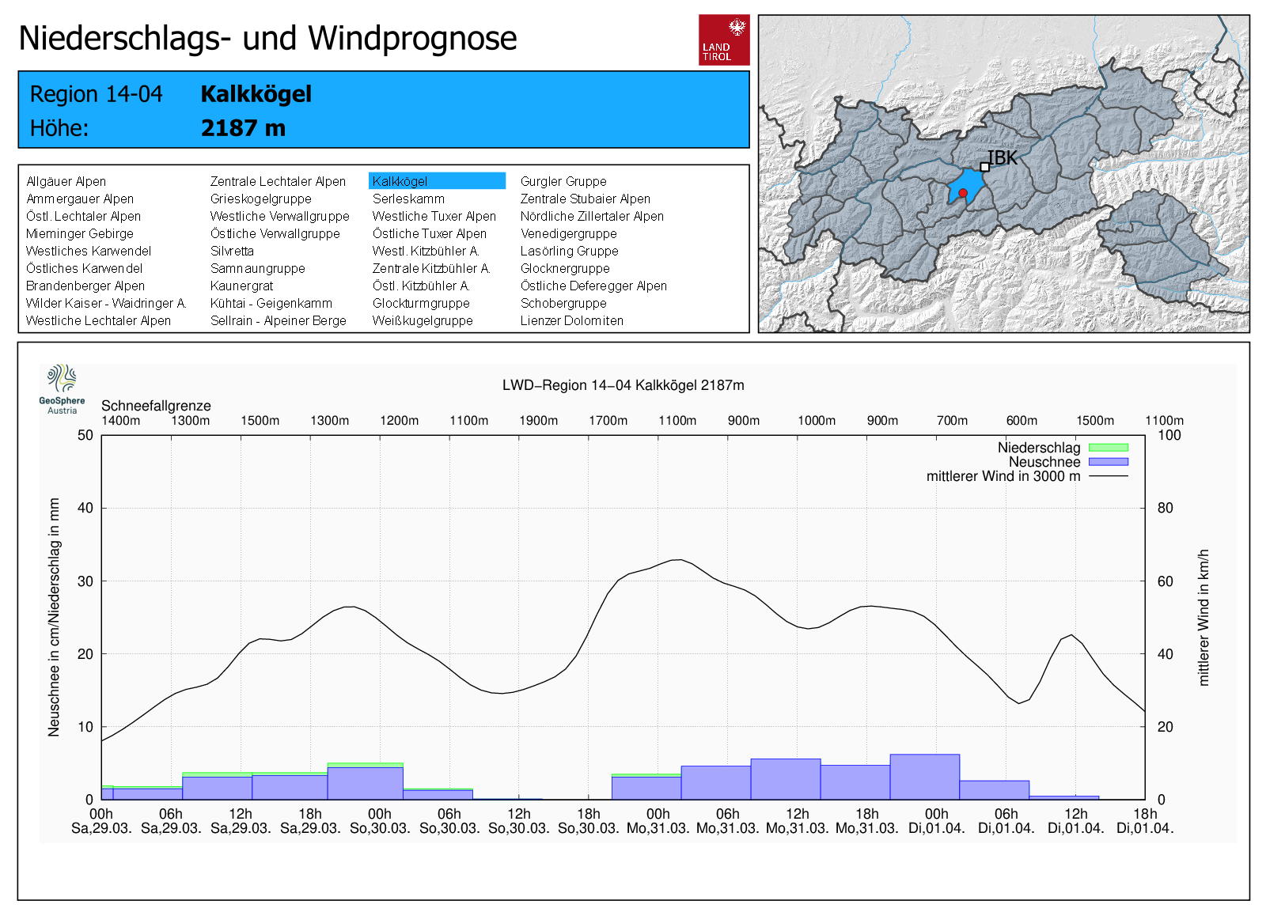Choose the Weißkugelgruppe region
The height and width of the screenshot is (912, 1266).
423,320
